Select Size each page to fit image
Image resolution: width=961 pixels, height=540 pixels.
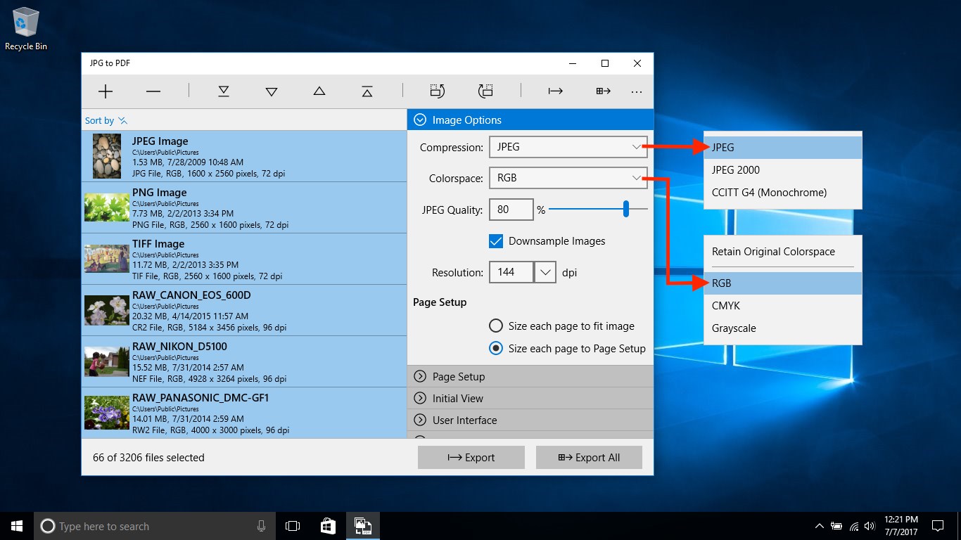(x=496, y=326)
